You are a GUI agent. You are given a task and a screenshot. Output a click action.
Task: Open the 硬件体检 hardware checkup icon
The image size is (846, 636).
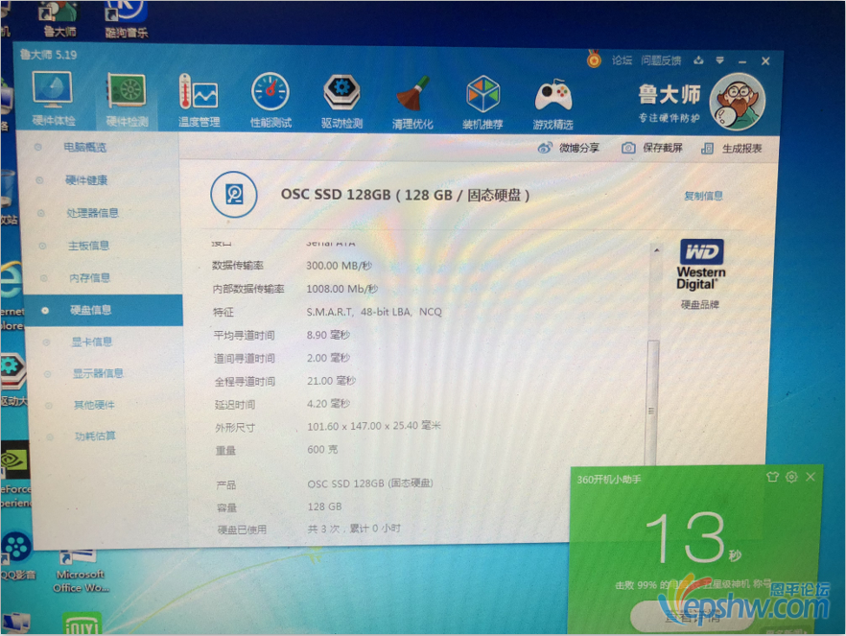coord(53,98)
